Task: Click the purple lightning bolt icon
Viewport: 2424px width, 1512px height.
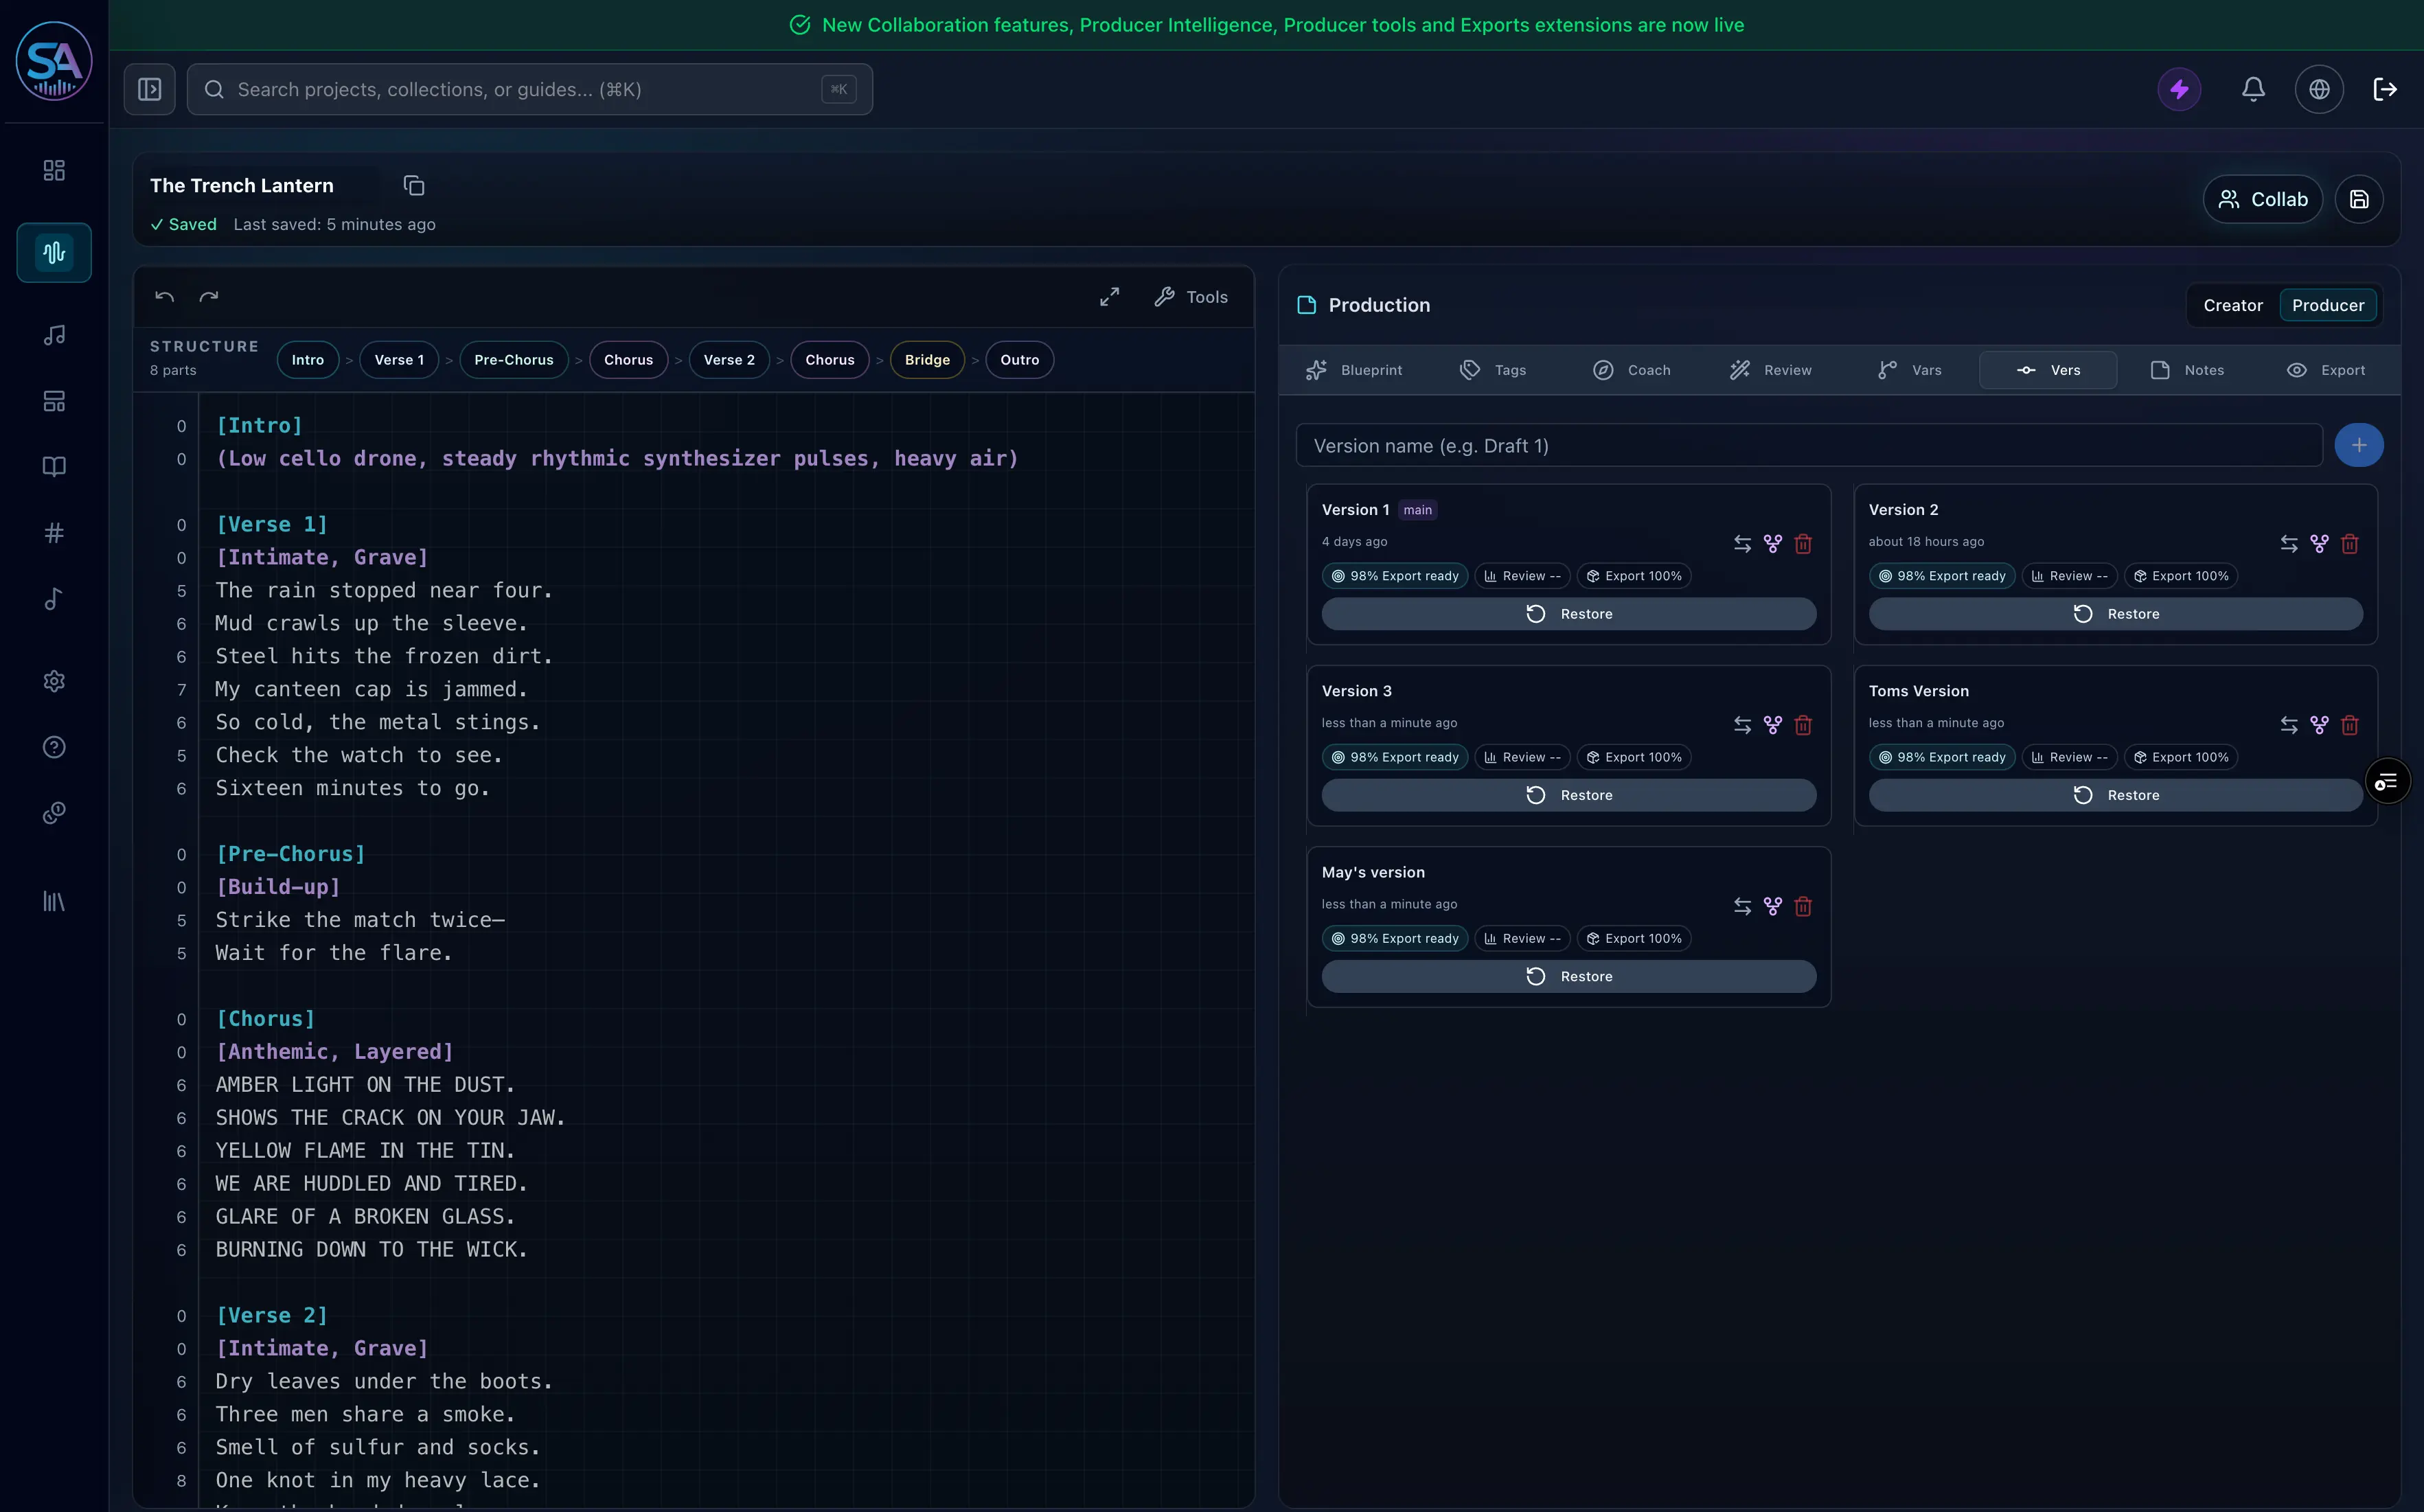Action: pyautogui.click(x=2179, y=90)
